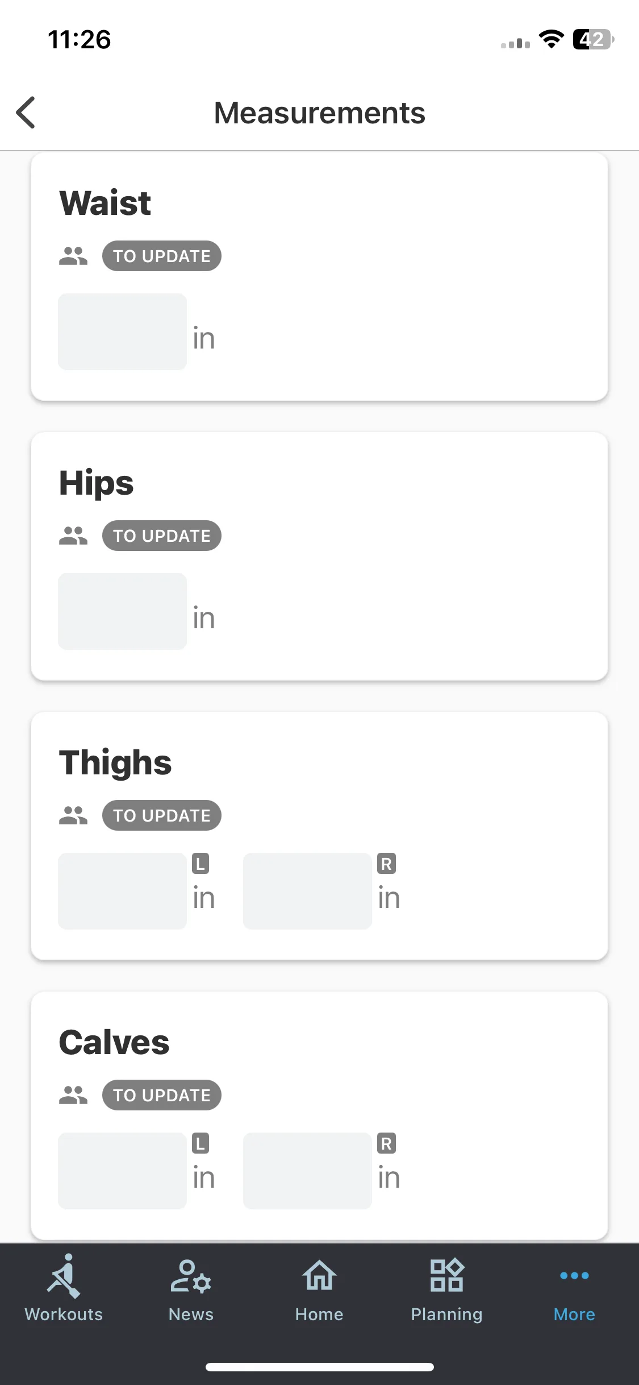Open the News tab
The image size is (639, 1385).
coord(191,1289)
